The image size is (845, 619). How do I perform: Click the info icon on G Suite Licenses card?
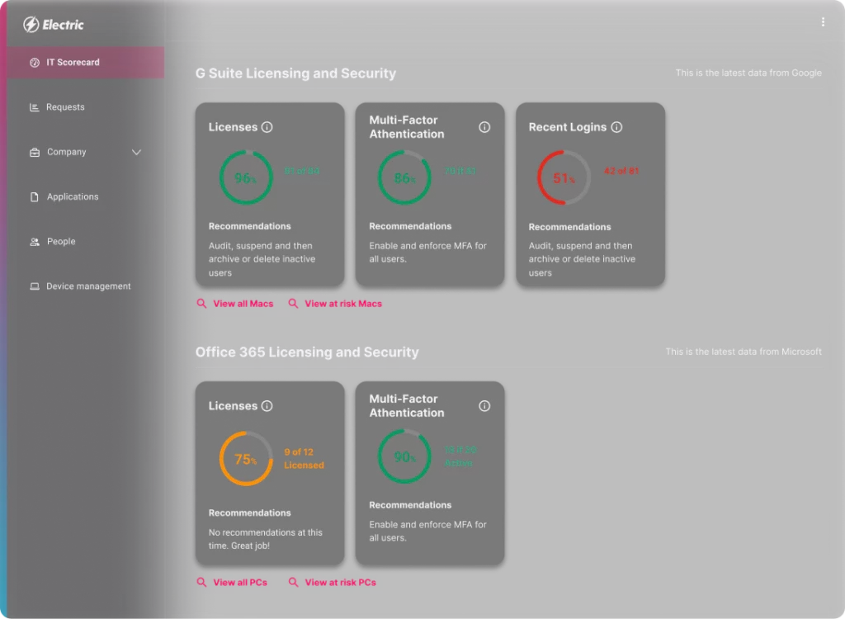pos(268,126)
